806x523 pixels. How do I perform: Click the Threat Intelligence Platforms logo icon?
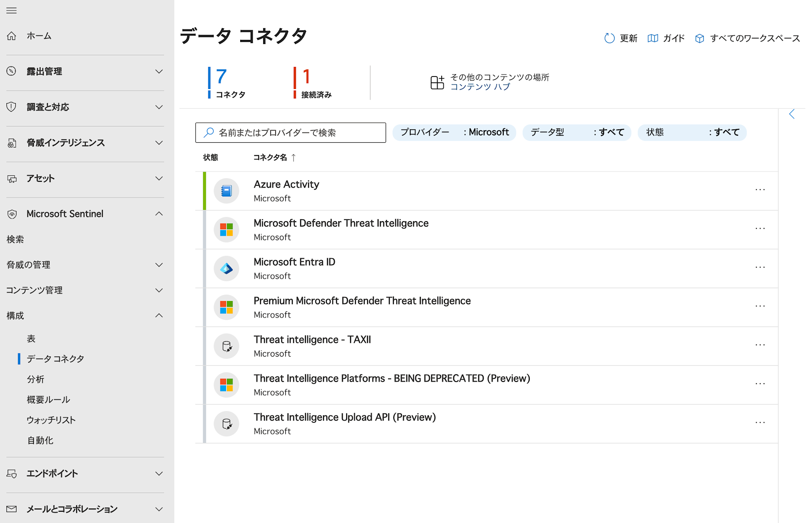coord(226,385)
